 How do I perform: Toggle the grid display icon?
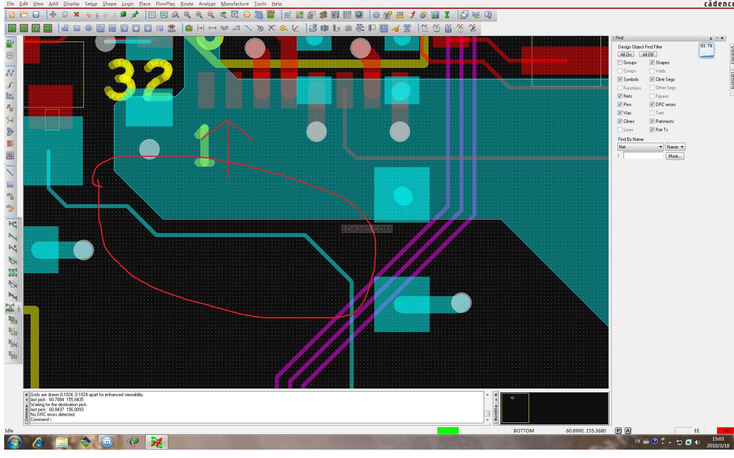(x=287, y=15)
